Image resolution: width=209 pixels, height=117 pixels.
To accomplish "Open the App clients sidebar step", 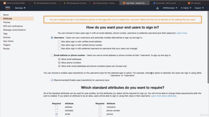I will (8, 41).
